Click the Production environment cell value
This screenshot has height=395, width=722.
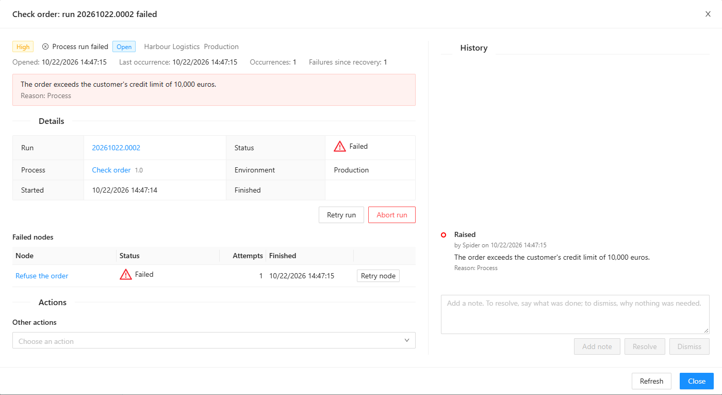pyautogui.click(x=351, y=170)
